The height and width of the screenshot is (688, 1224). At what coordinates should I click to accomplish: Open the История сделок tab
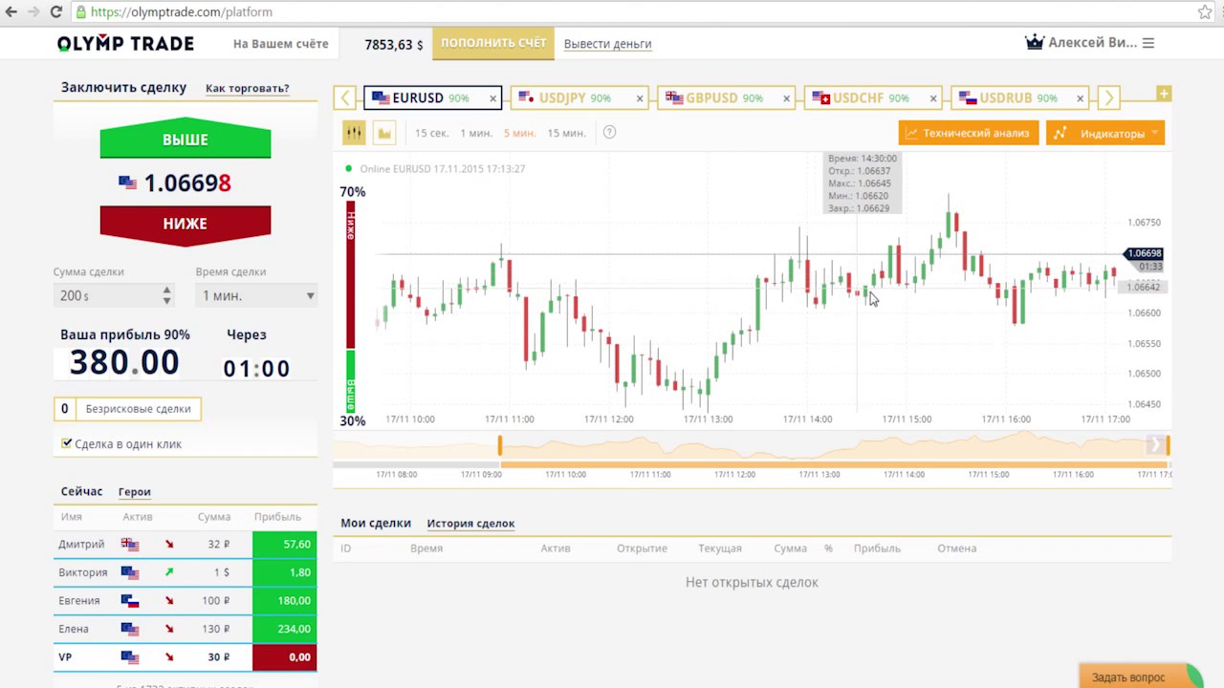(x=470, y=524)
